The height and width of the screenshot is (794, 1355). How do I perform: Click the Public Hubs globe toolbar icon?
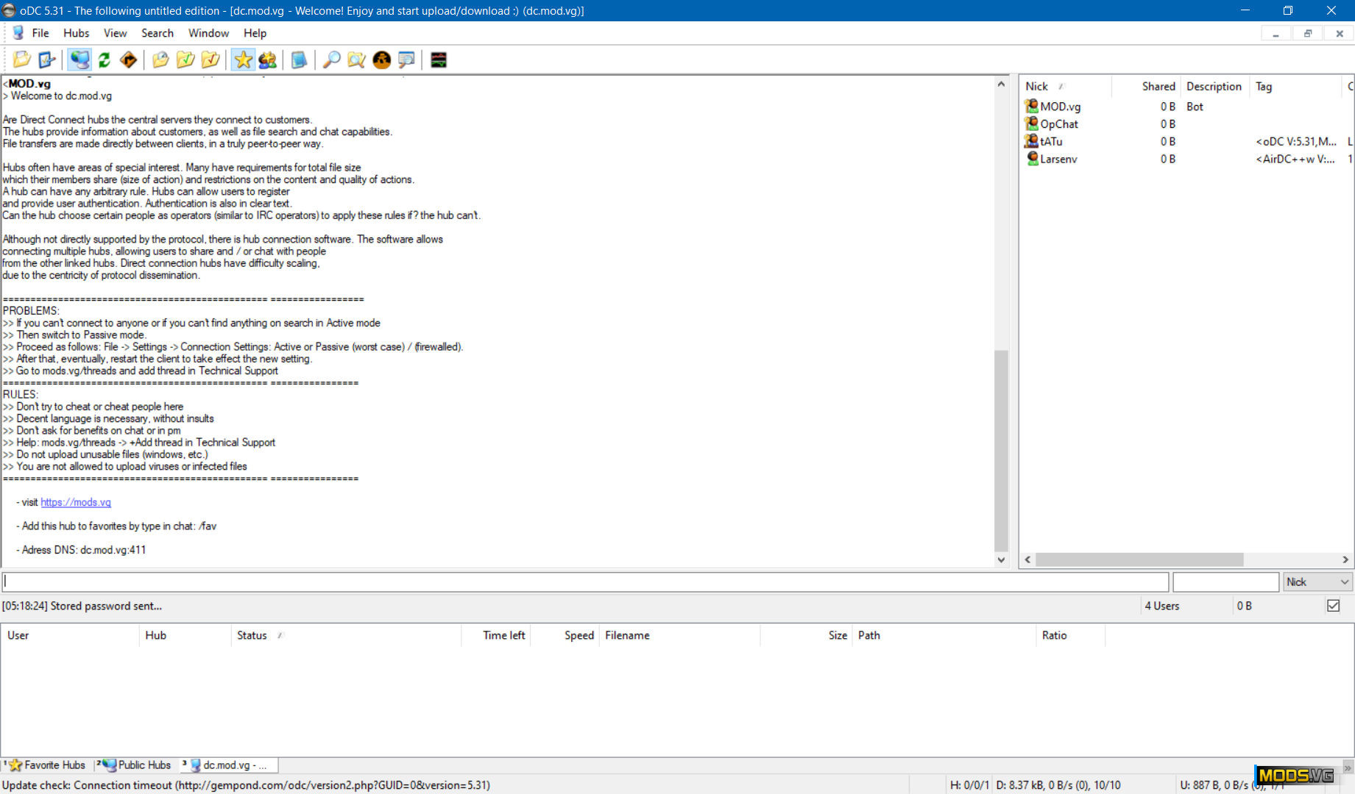(x=79, y=60)
